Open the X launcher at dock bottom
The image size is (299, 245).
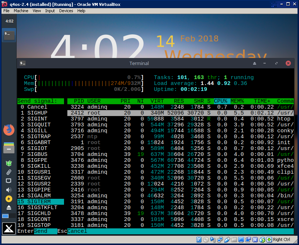(9, 229)
